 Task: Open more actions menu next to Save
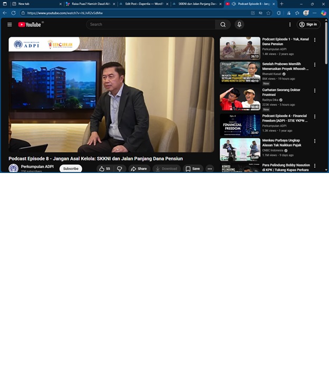point(209,169)
